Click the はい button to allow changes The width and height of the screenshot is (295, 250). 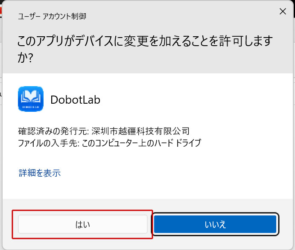point(82,224)
